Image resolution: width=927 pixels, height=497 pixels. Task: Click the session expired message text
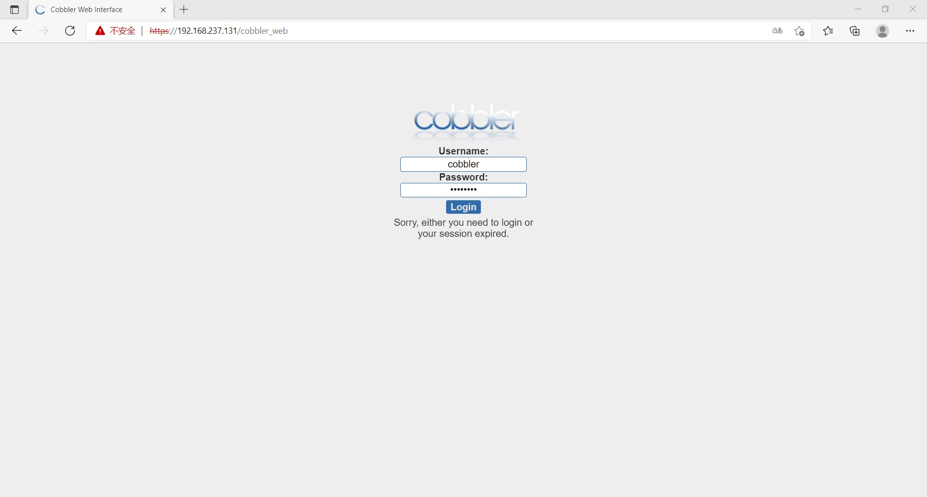coord(463,228)
